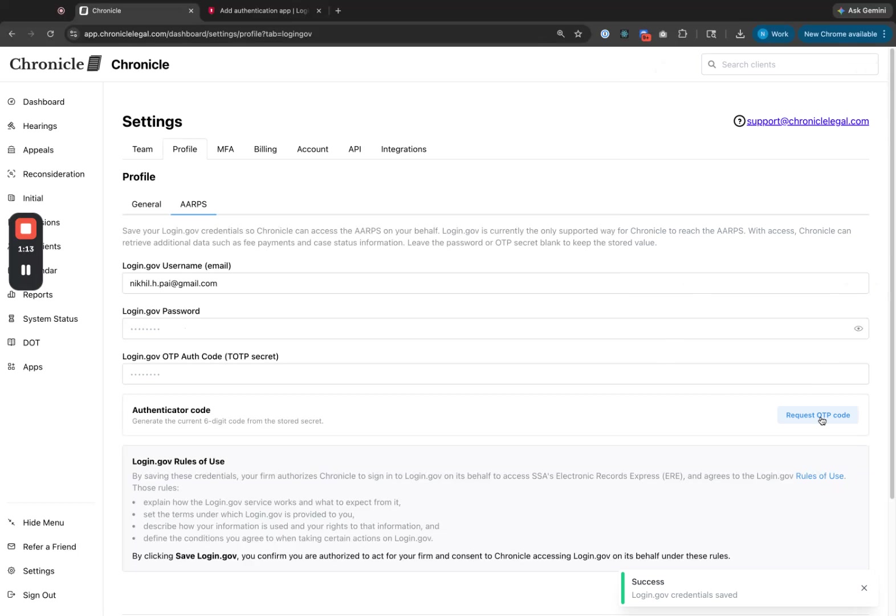
Task: Open the Account tab
Action: tap(312, 149)
